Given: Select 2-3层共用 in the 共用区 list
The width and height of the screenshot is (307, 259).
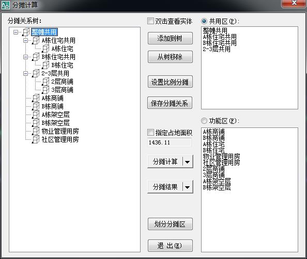Looking at the screenshot, I should [x=217, y=49].
